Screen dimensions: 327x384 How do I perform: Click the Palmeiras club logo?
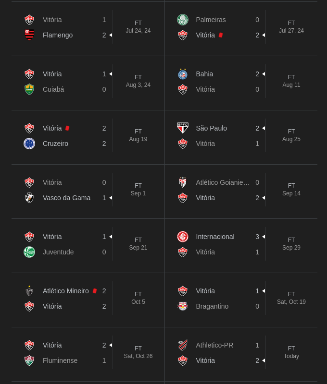pos(183,20)
